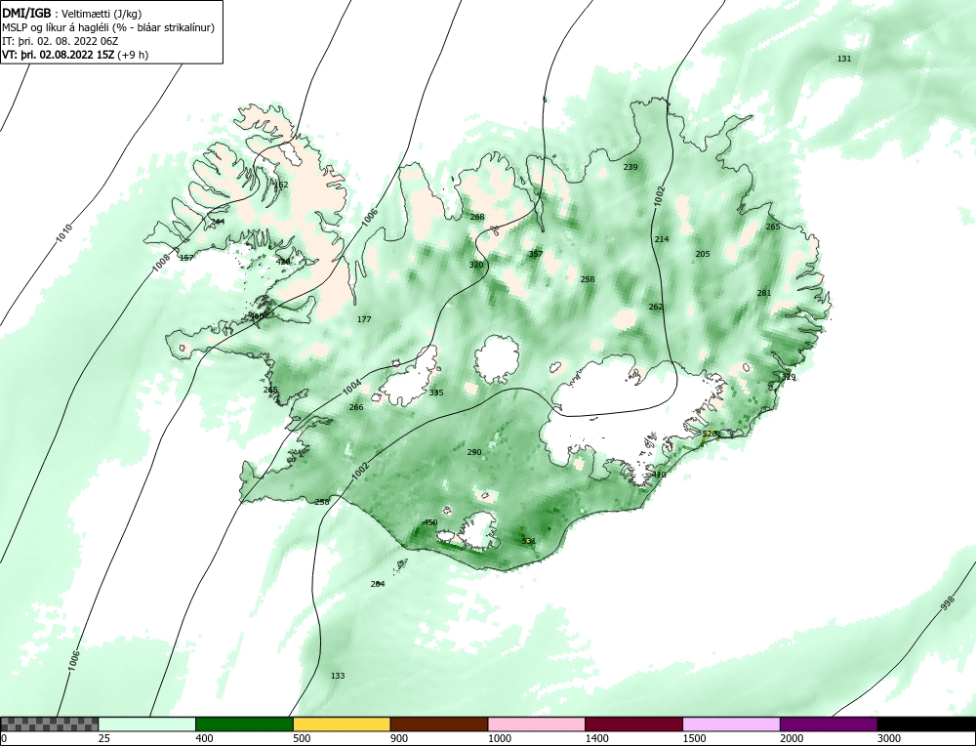Screen dimensions: 976x746
Task: Click the map value "262"
Action: 656,307
